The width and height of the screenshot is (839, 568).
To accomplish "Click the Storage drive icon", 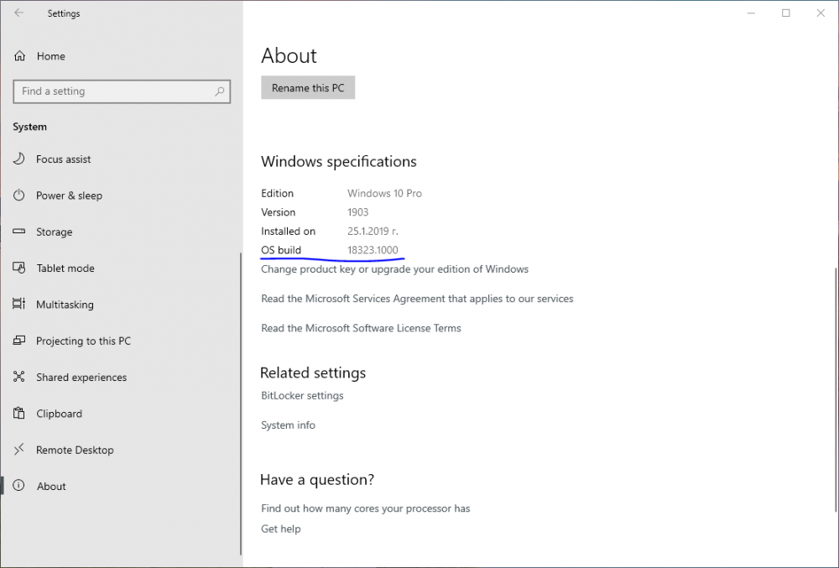I will (x=18, y=232).
